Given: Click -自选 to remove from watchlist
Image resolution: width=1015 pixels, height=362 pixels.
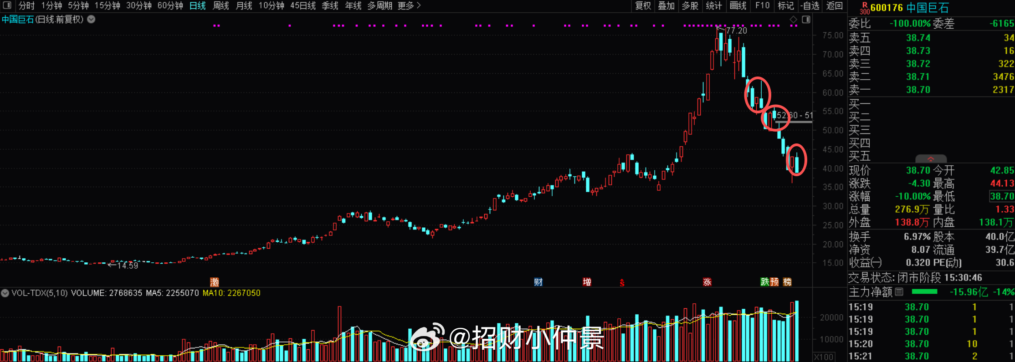Looking at the screenshot, I should coord(810,6).
